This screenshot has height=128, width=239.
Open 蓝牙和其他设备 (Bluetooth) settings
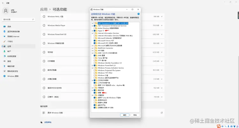18,31
